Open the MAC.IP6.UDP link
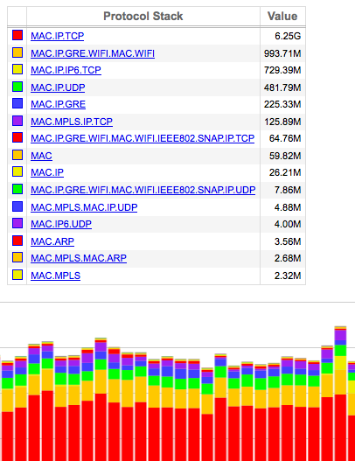The height and width of the screenshot is (461, 355). (x=61, y=224)
